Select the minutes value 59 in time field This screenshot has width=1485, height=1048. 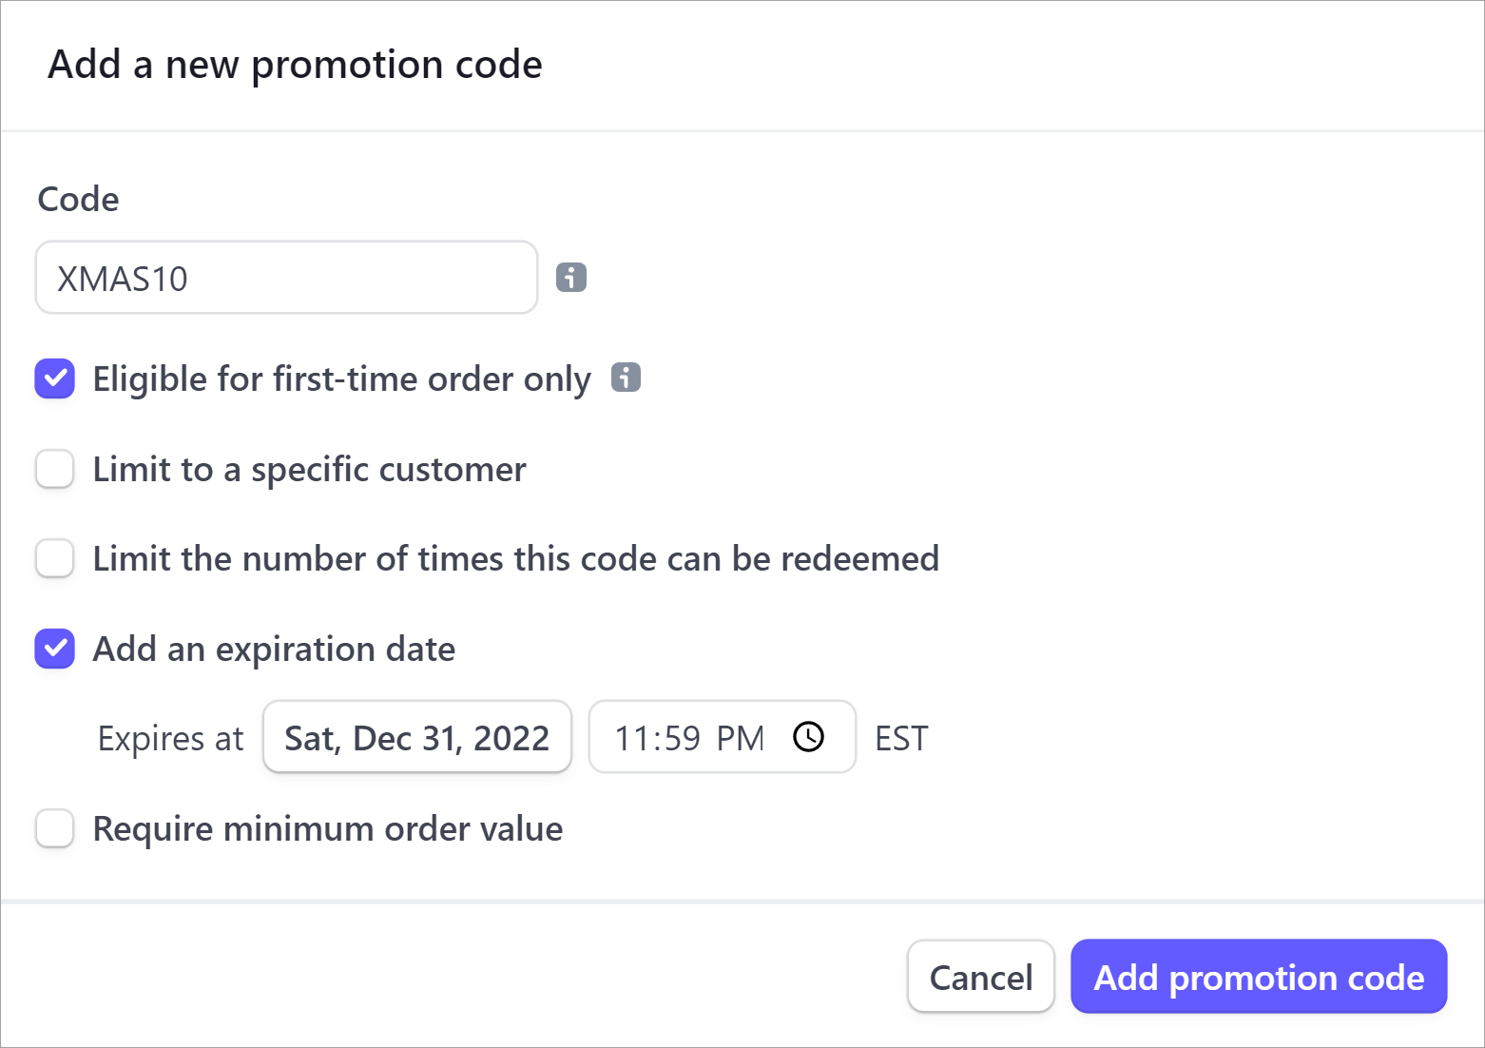tap(682, 739)
